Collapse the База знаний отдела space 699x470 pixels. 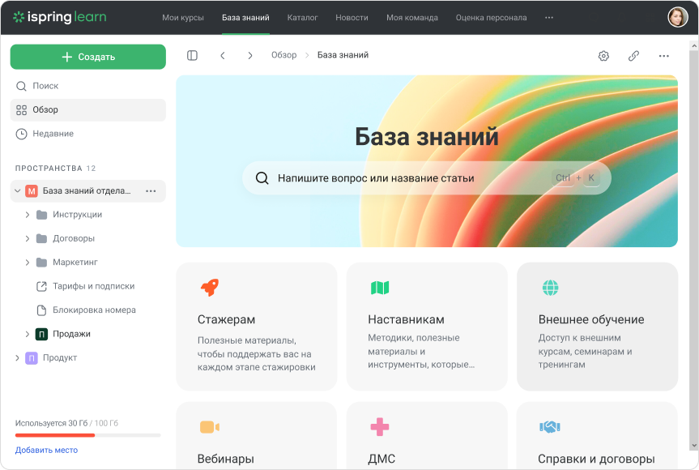pyautogui.click(x=18, y=190)
